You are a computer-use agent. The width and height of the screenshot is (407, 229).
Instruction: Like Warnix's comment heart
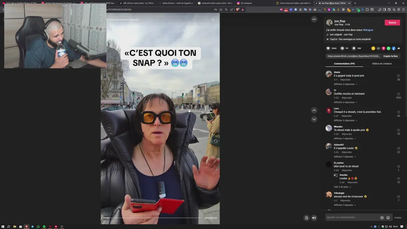398,130
